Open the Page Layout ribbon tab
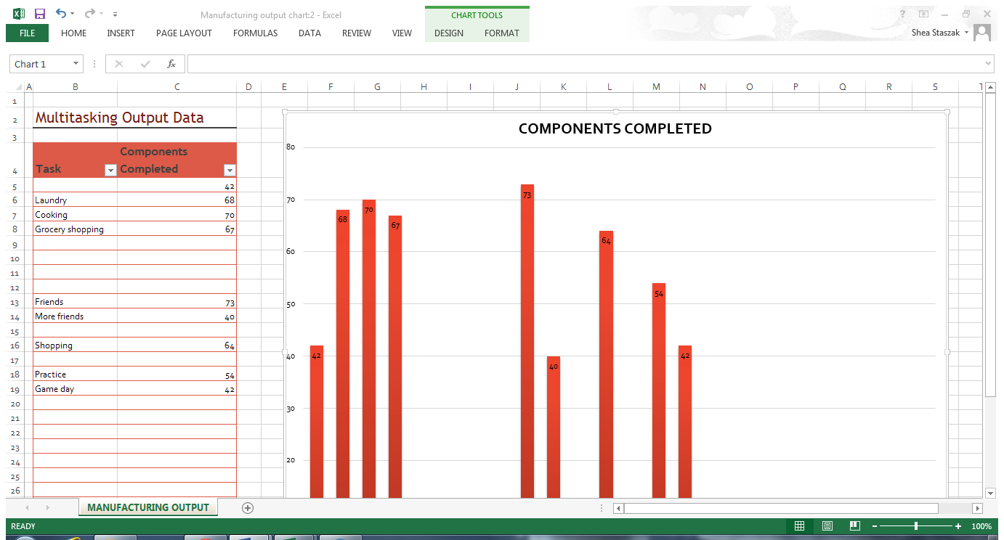Image resolution: width=1004 pixels, height=540 pixels. (184, 33)
